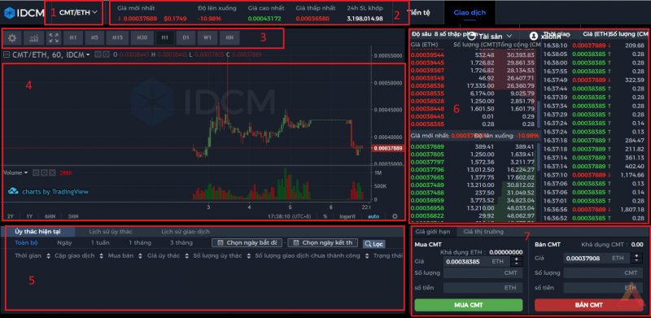The image size is (651, 318).
Task: Toggle CMT/ETH series visibility eye icon
Action: (x=98, y=54)
